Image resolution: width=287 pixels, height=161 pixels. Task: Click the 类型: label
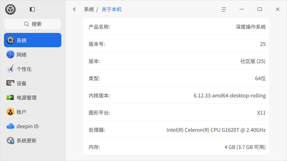pos(94,78)
